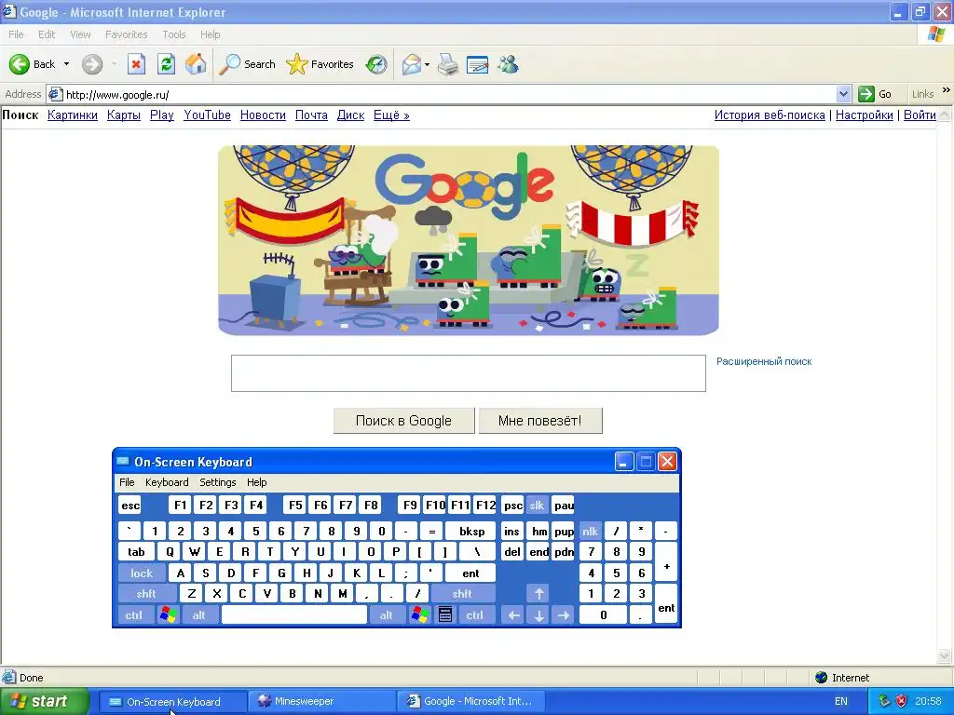Open Настройки settings link
Screen dimensions: 954x715
click(x=864, y=115)
